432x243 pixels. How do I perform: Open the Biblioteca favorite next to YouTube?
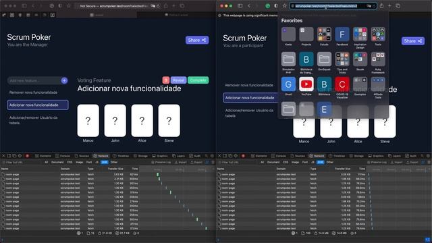pos(324,84)
